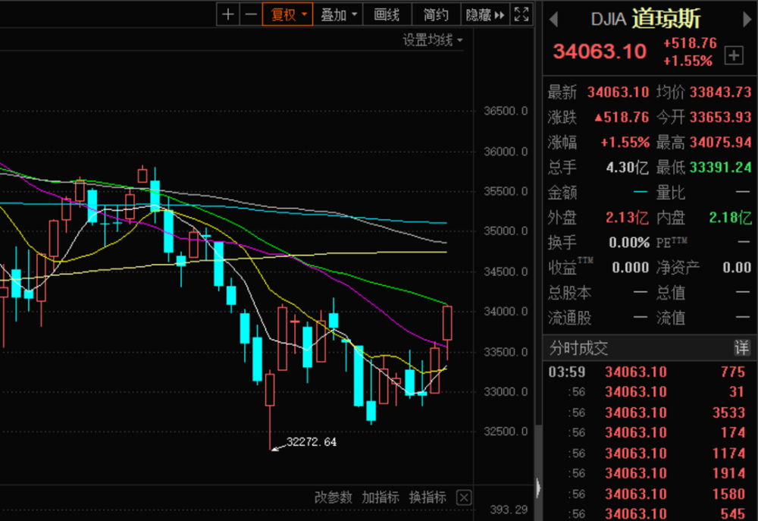This screenshot has height=521, width=758.
Task: Click the 393.29 indicator value label
Action: pos(509,510)
